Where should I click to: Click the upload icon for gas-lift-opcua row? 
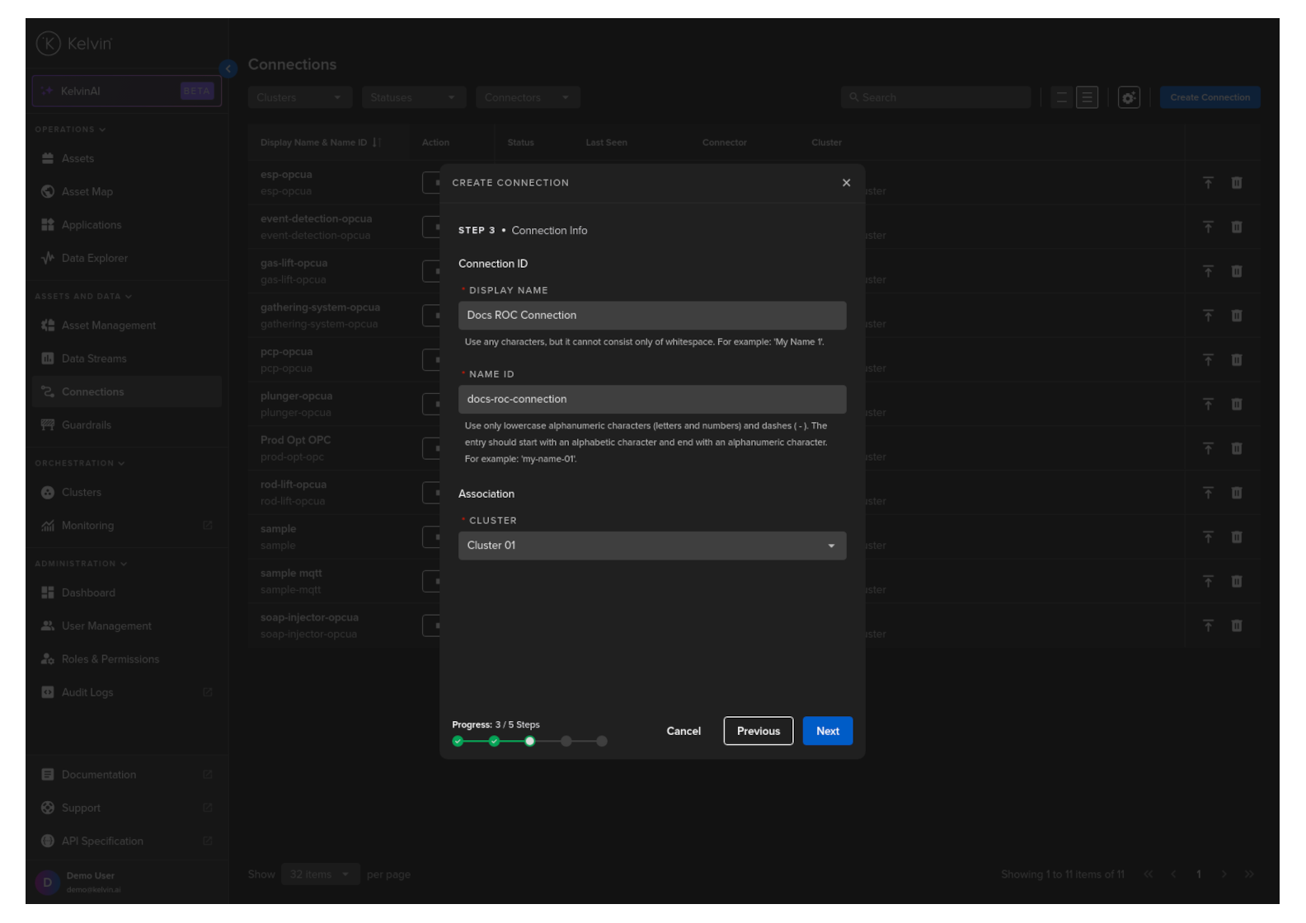point(1207,271)
